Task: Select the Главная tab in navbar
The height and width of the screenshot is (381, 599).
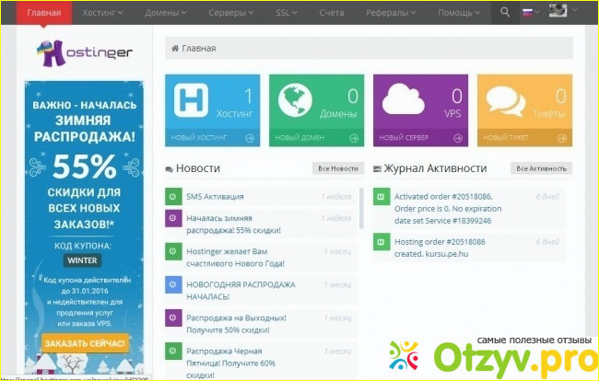Action: click(x=44, y=13)
